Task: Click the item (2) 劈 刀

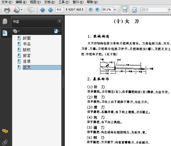Action: click(96, 97)
